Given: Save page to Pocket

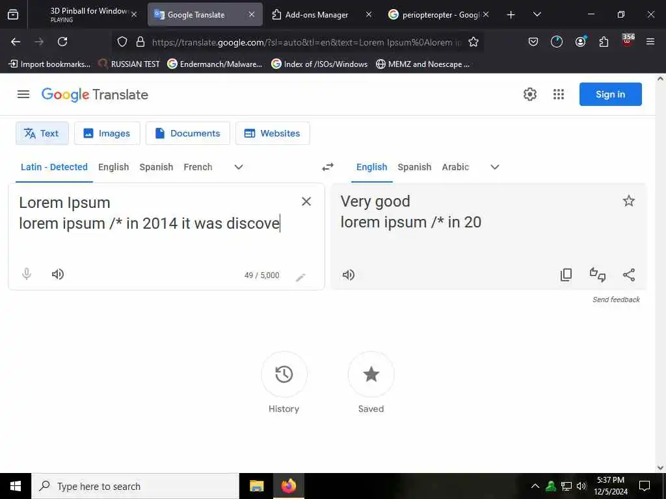Looking at the screenshot, I should [533, 42].
